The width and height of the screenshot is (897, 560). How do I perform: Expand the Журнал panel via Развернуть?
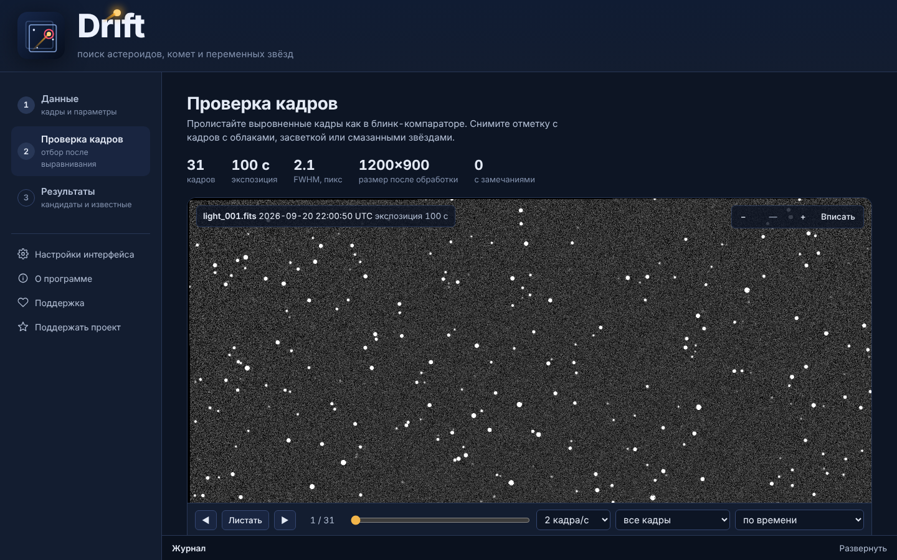click(x=863, y=548)
